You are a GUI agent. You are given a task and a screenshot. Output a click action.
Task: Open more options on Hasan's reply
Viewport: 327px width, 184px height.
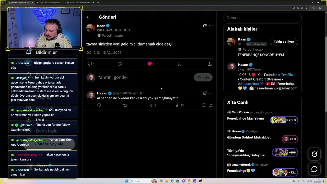pos(211,93)
